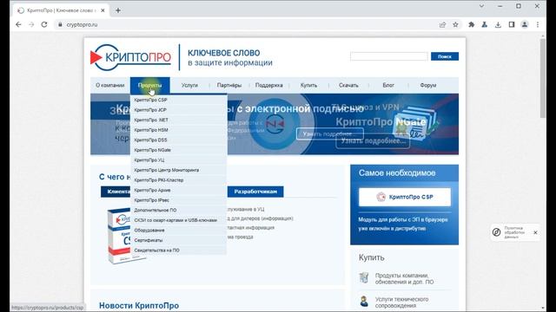
Task: Click the support person icon under Купить
Action: click(x=364, y=302)
